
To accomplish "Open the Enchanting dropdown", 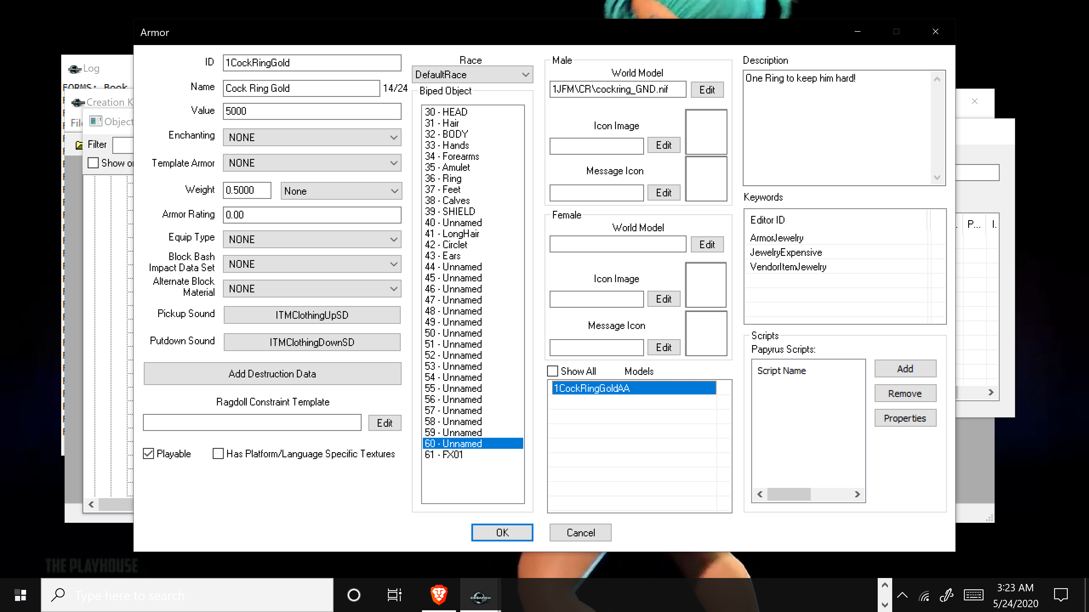I will pos(312,137).
